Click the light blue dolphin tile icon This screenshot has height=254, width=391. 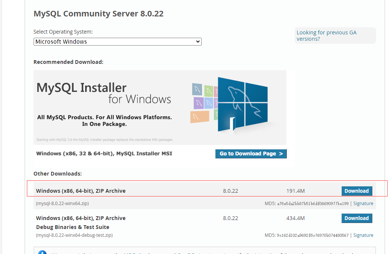(x=209, y=103)
